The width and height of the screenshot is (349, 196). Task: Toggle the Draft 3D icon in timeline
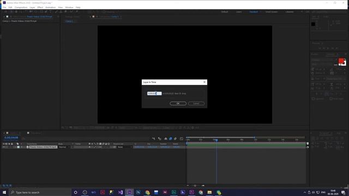pos(160,139)
